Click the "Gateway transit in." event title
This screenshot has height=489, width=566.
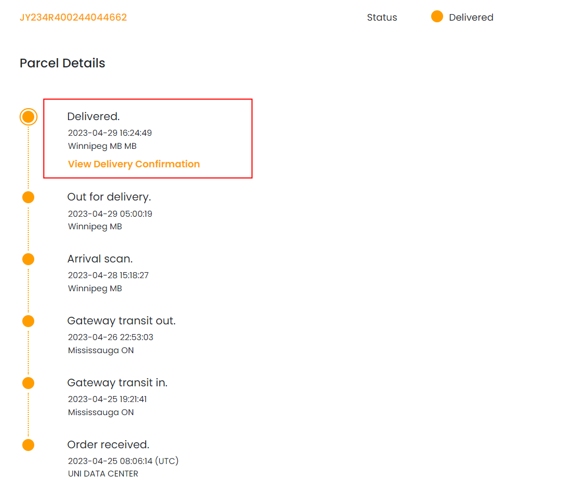pos(117,383)
